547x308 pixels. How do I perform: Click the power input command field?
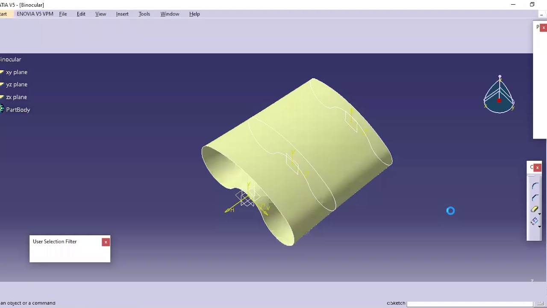pos(470,304)
